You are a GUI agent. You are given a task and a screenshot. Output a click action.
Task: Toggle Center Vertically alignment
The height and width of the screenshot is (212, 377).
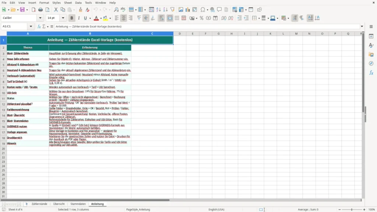[x=146, y=18]
